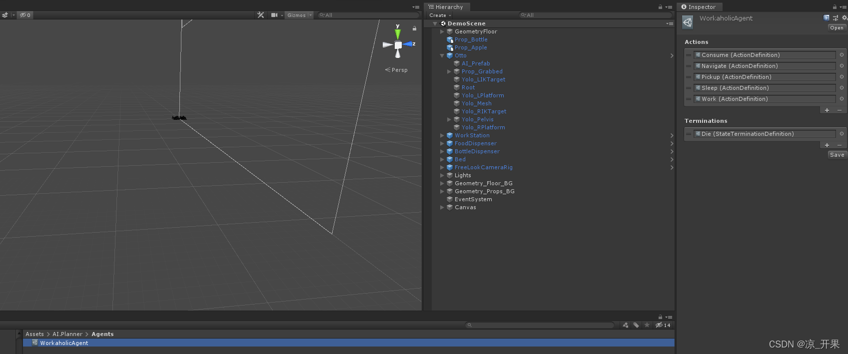Click the Hierarchy search field
Image resolution: width=848 pixels, height=354 pixels.
pyautogui.click(x=595, y=15)
